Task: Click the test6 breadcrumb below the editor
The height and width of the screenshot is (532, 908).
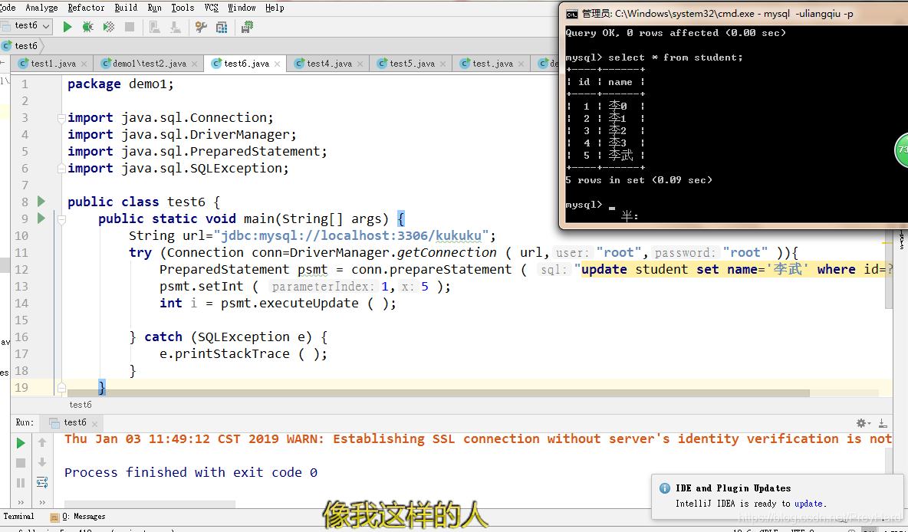Action: [x=81, y=405]
